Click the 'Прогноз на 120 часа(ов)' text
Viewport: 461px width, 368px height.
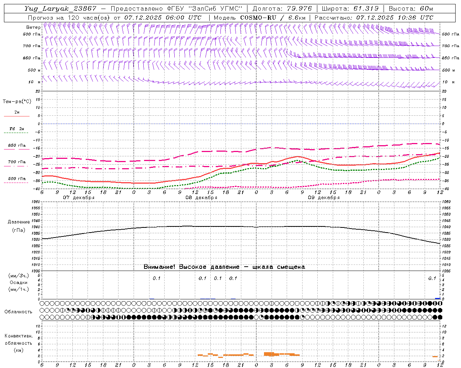(69, 18)
